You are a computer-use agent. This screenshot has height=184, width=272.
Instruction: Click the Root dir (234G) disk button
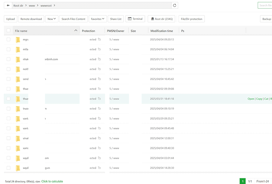tap(161, 19)
